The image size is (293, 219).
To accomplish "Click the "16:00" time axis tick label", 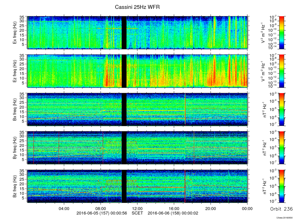I will click(x=174, y=208).
